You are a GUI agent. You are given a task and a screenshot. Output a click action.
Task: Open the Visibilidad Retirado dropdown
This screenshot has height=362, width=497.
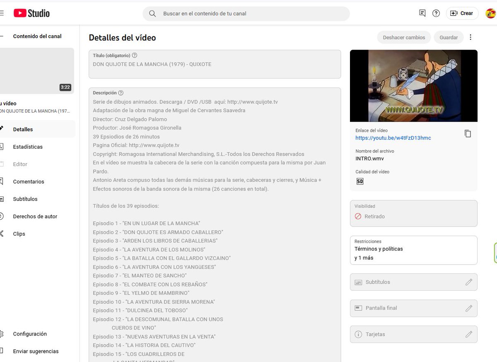pos(414,213)
